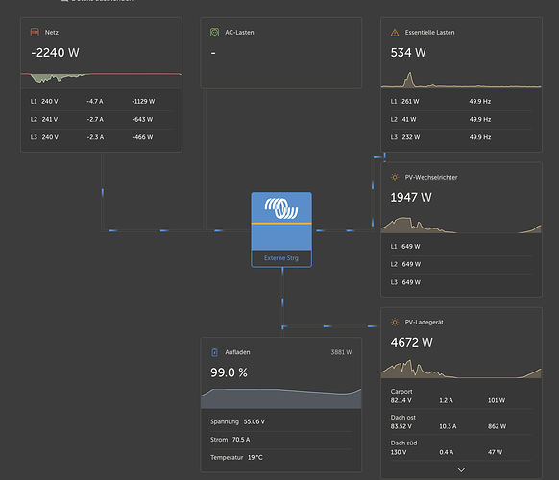The width and height of the screenshot is (559, 480).
Task: Click the Dach süd 47 W value
Action: (495, 452)
